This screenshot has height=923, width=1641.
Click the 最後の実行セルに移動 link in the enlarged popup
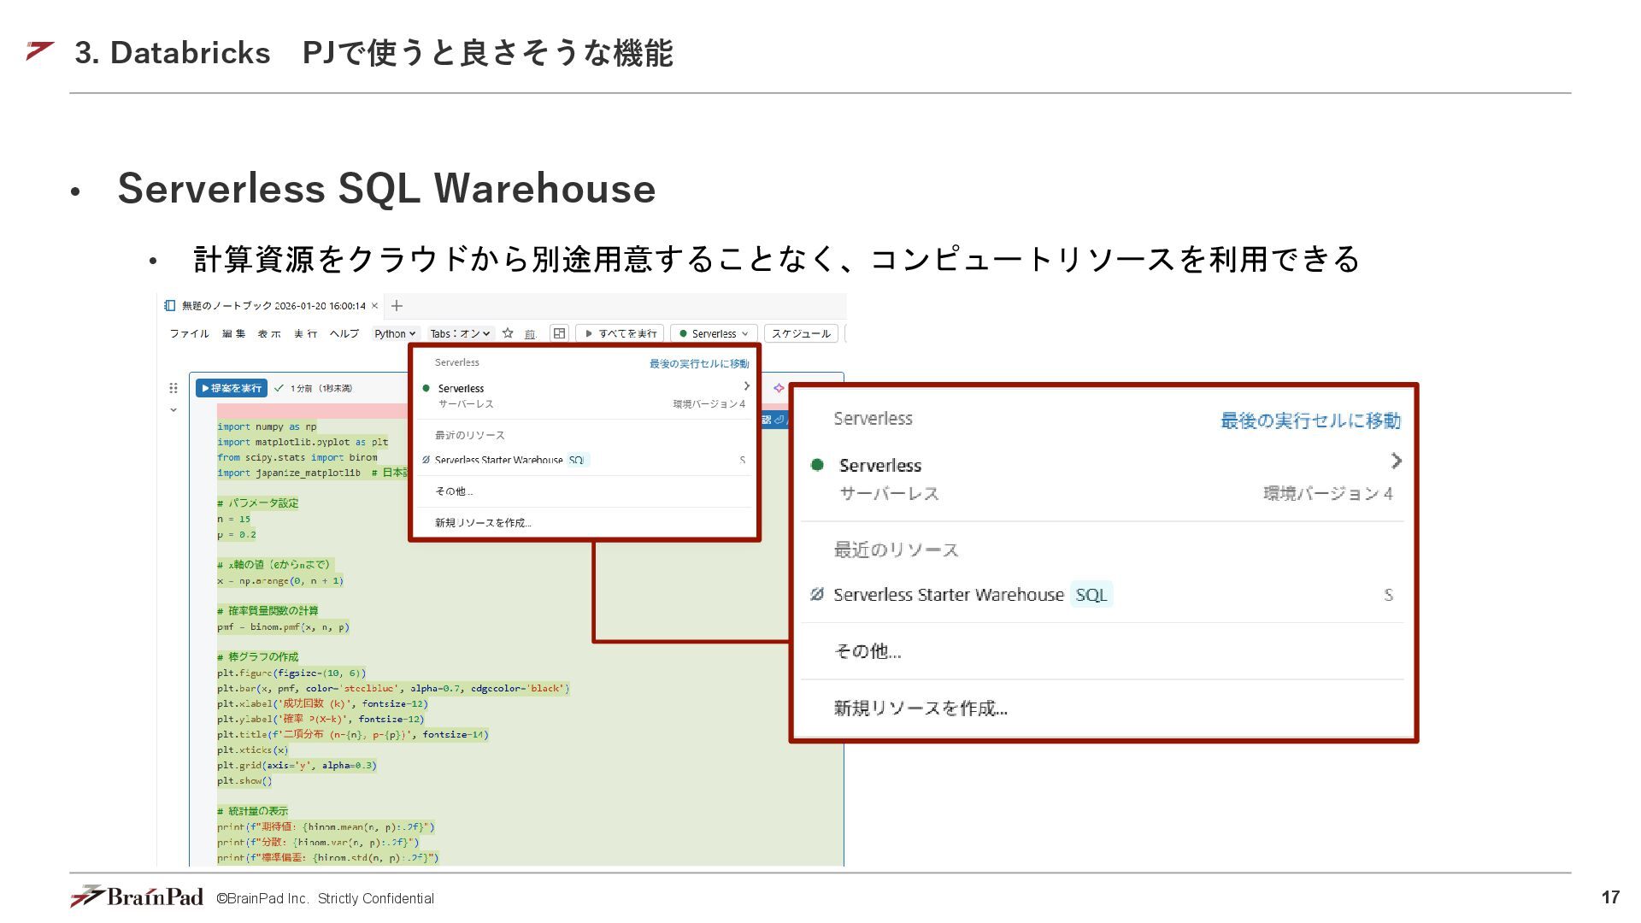click(1309, 420)
